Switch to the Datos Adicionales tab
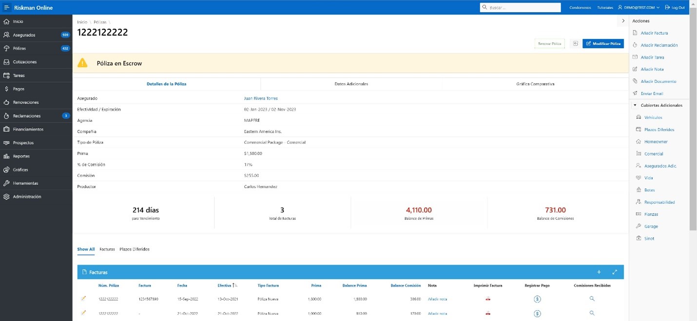The width and height of the screenshot is (697, 321). point(351,84)
